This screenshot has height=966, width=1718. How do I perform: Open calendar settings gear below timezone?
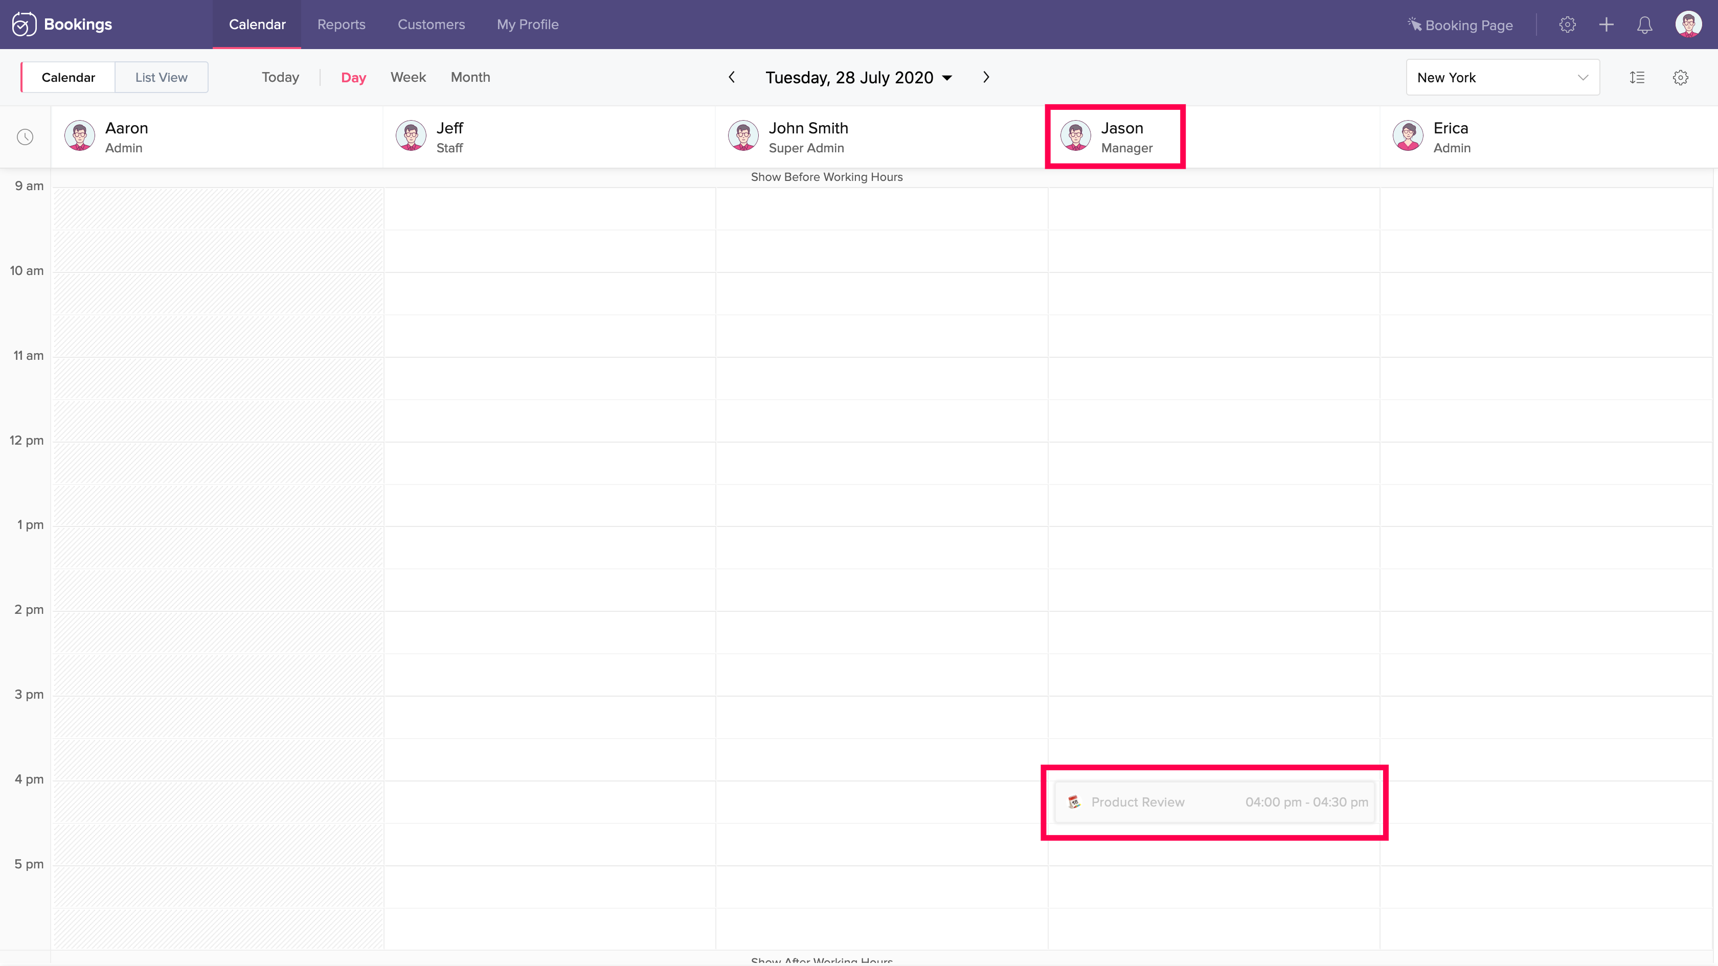pos(1680,77)
